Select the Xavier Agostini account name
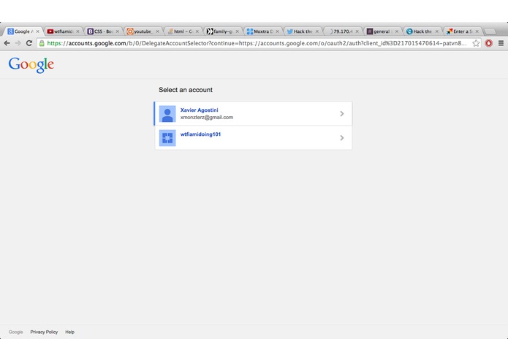Screen dimensions: 508x361 (199, 110)
